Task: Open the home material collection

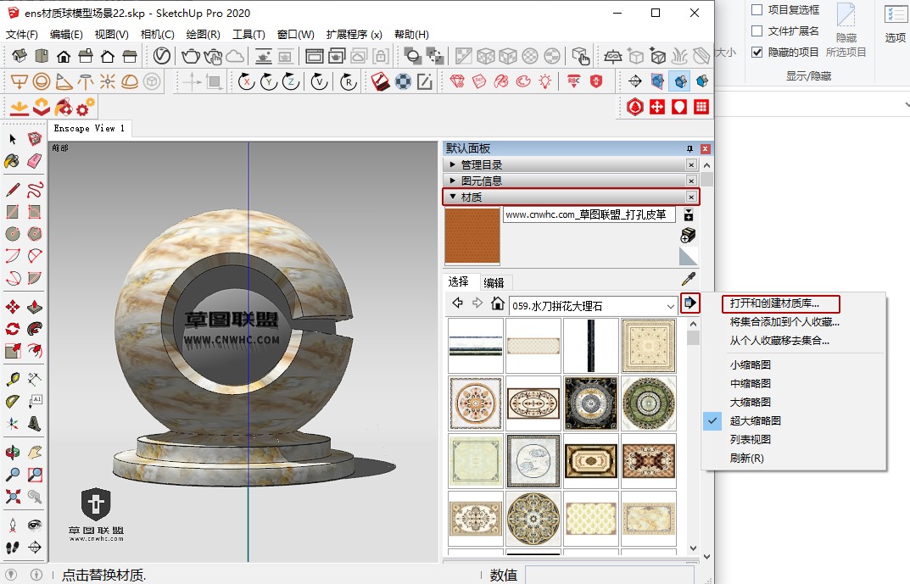Action: [497, 303]
